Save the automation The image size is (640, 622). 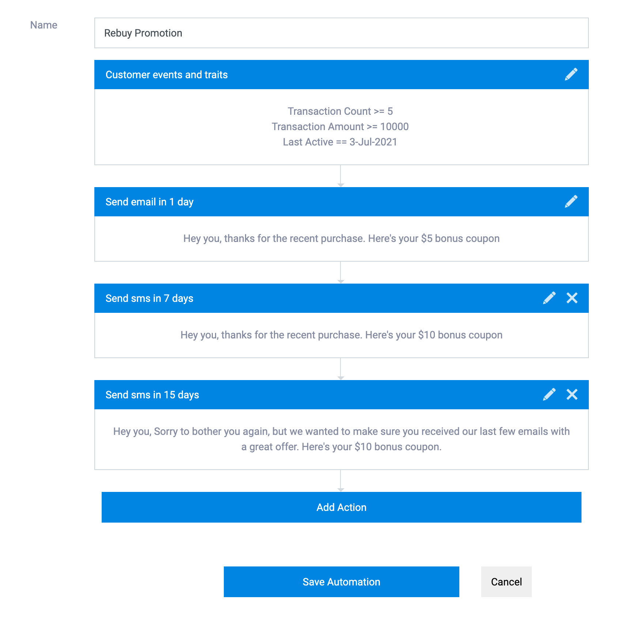click(x=341, y=582)
